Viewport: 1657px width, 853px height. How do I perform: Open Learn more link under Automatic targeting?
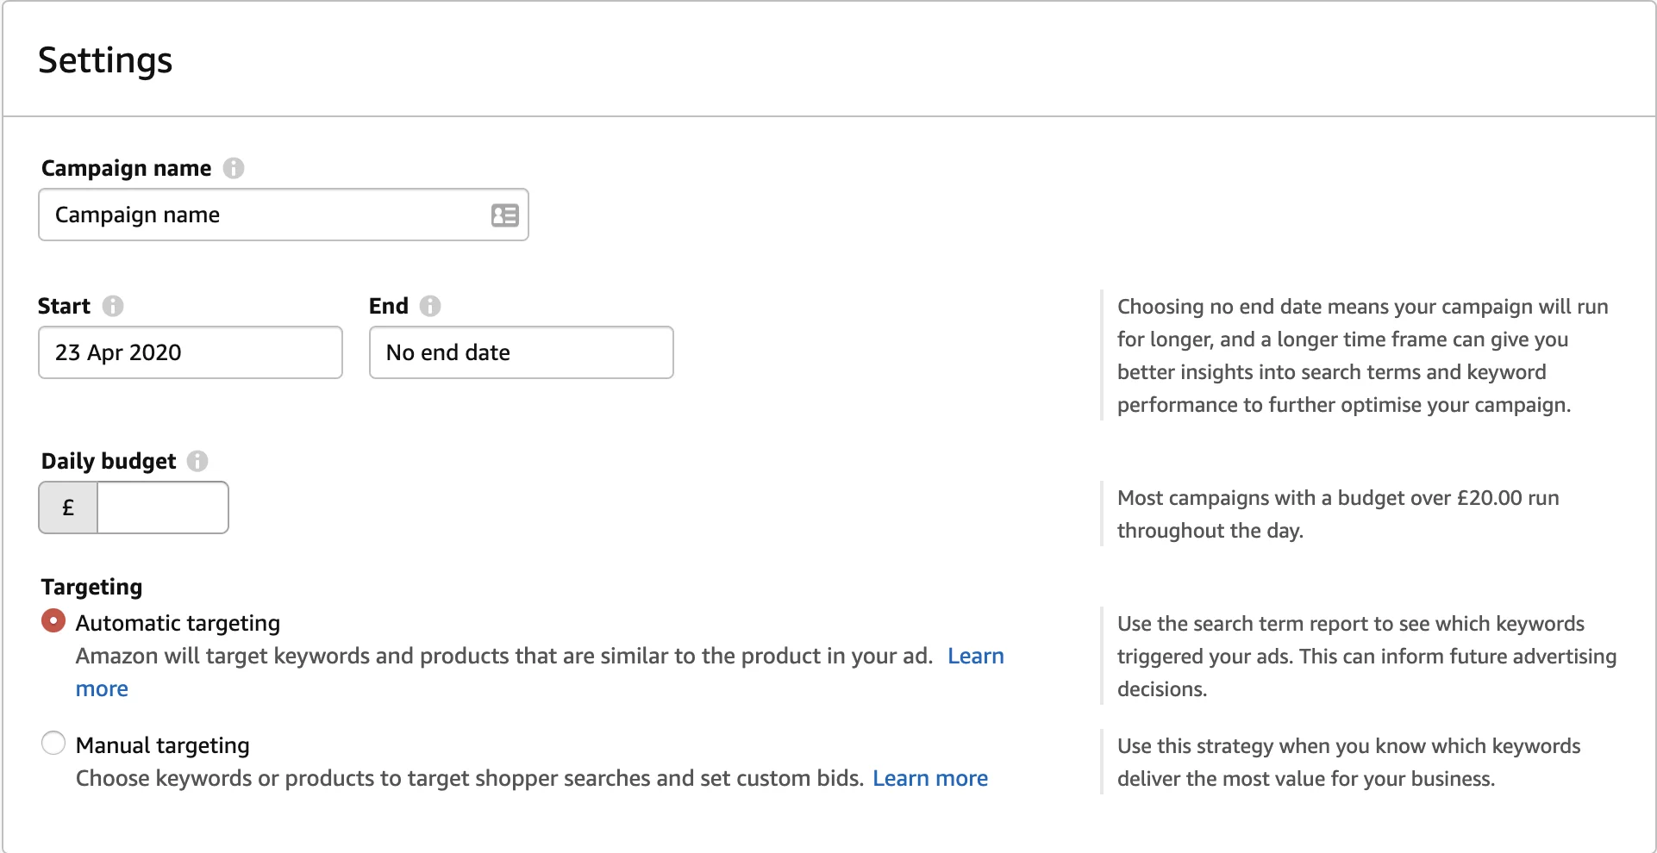click(975, 657)
